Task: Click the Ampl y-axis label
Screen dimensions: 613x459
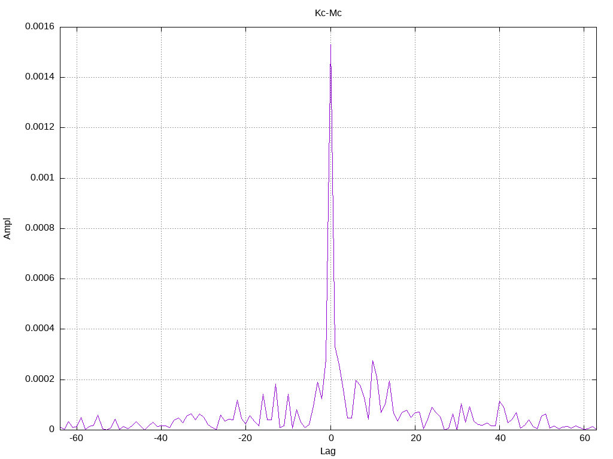Action: point(7,228)
